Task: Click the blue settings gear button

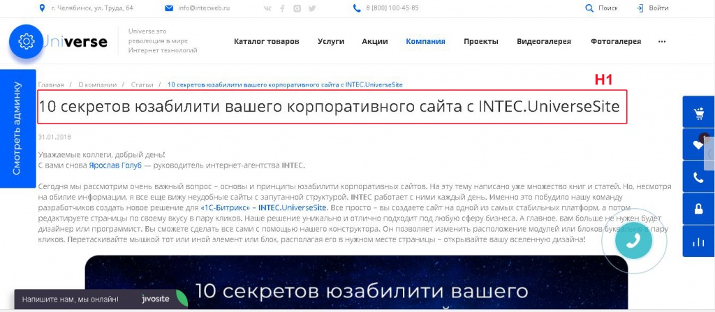Action: pyautogui.click(x=27, y=42)
